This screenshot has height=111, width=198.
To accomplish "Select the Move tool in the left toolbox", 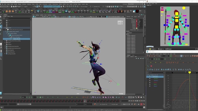I will tap(1, 27).
